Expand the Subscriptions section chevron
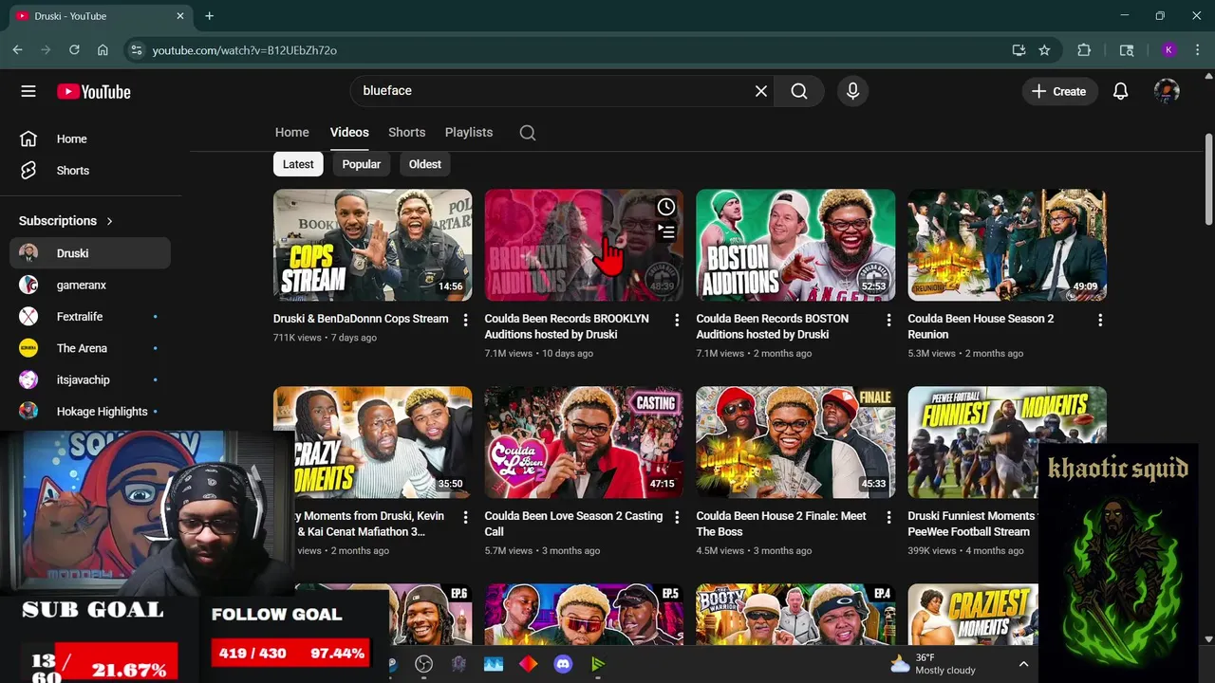1215x683 pixels. point(109,221)
